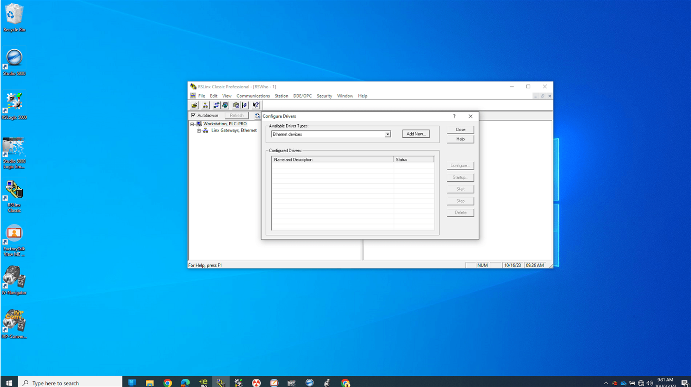Click the clipboard copy-to-DDE toolbar icon
The image size is (691, 387).
point(236,105)
